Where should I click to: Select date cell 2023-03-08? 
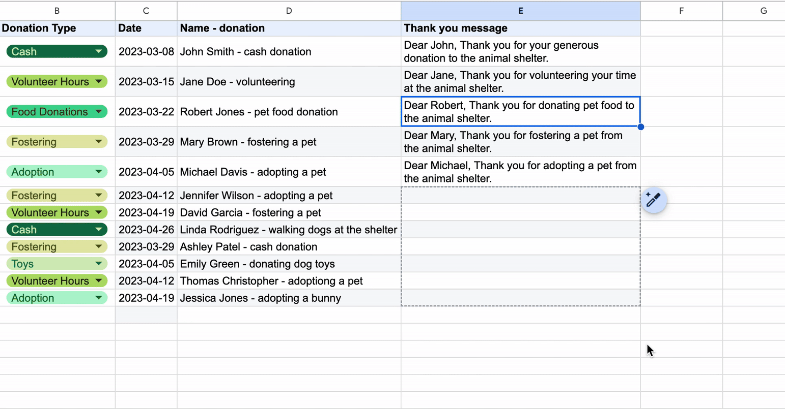[146, 51]
